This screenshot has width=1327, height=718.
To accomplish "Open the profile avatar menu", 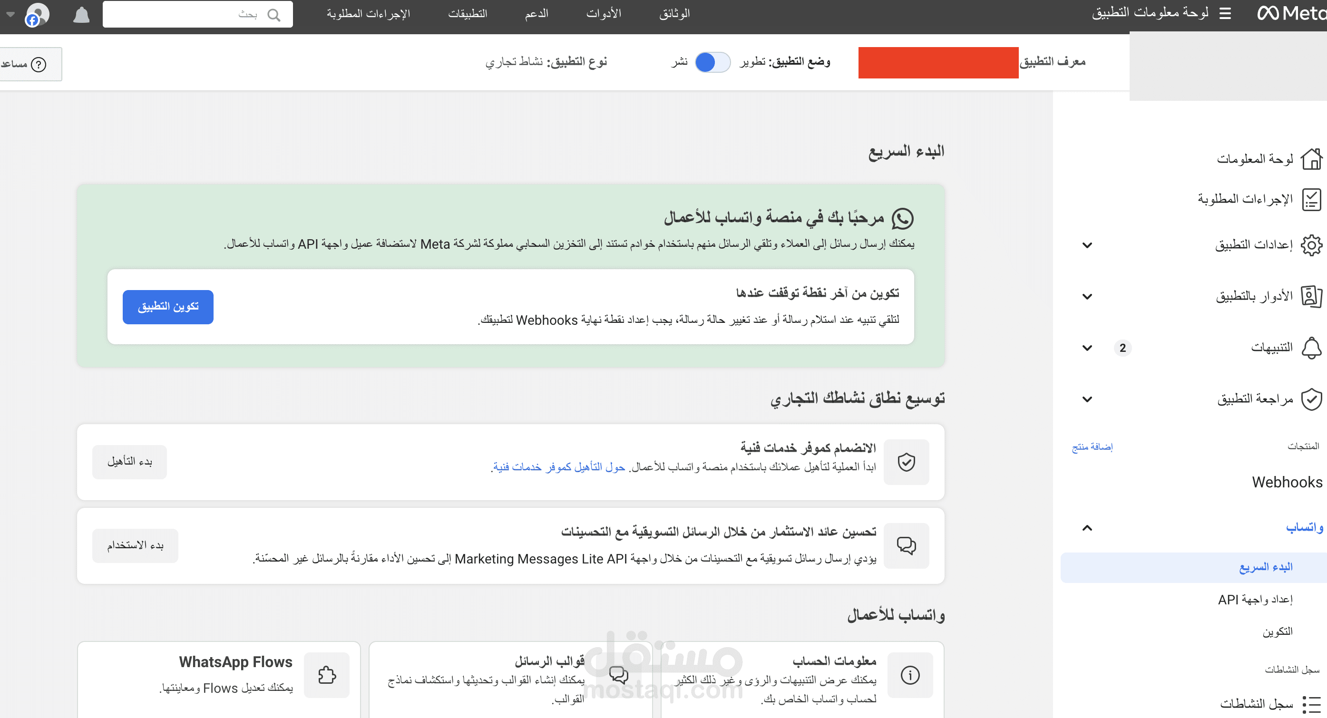I will point(37,14).
